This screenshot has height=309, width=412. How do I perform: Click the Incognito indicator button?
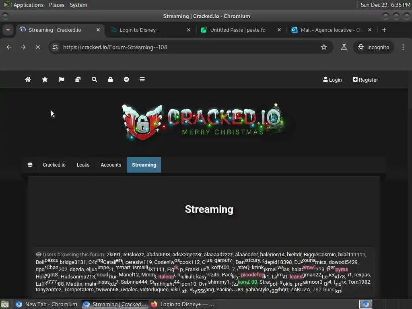(373, 47)
